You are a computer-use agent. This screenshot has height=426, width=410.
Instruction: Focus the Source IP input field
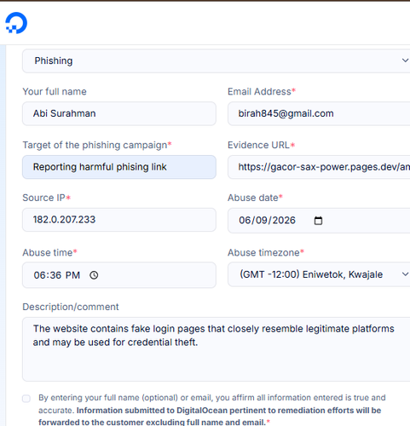pos(119,220)
